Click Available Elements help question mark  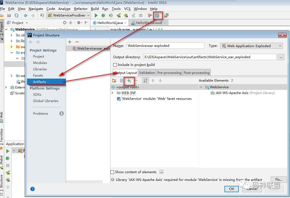232,81
